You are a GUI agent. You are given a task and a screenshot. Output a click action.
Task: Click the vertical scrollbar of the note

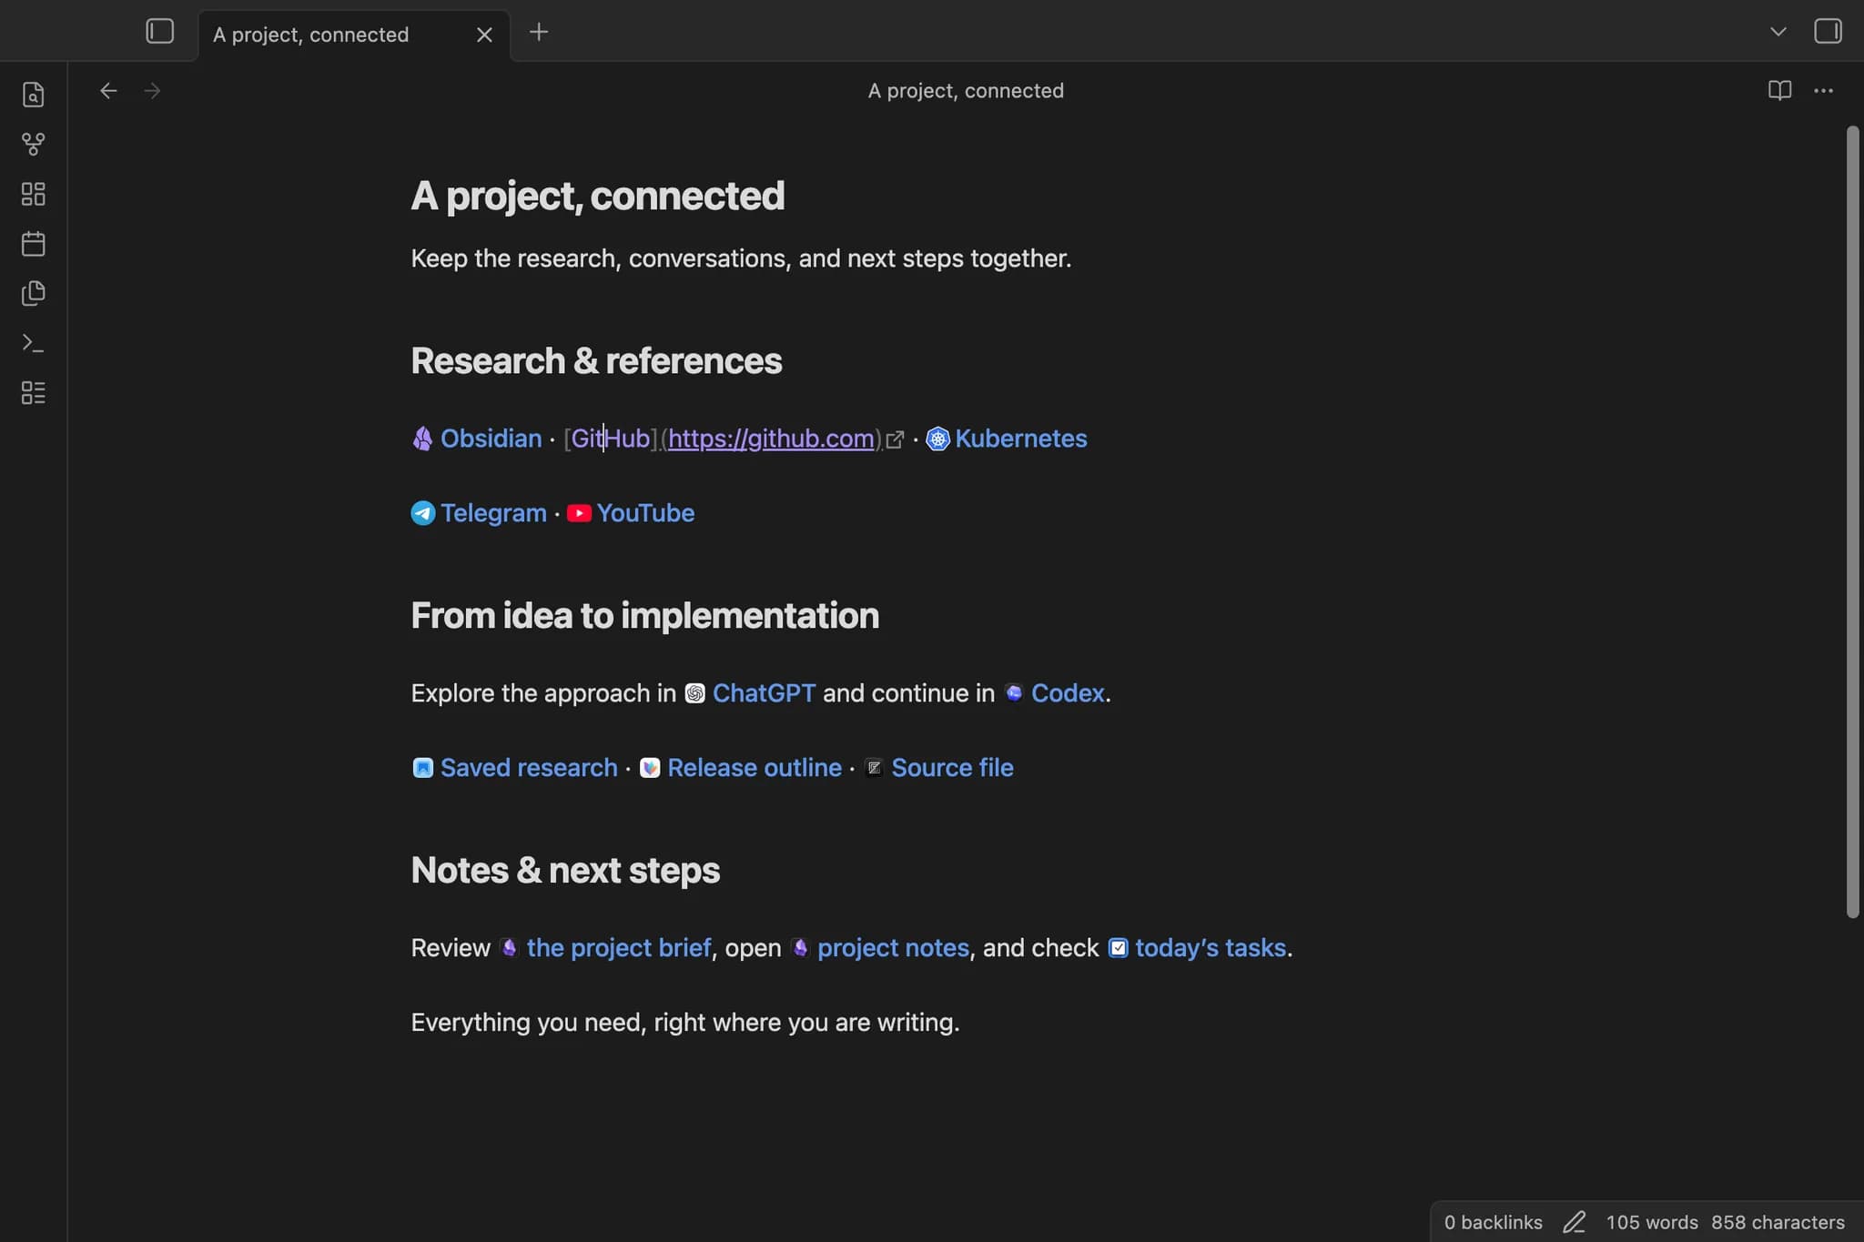1853,522
